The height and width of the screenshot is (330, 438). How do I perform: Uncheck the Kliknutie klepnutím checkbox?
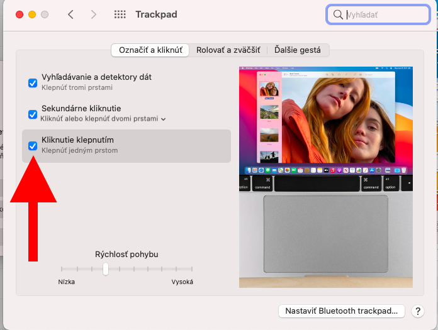pos(33,146)
